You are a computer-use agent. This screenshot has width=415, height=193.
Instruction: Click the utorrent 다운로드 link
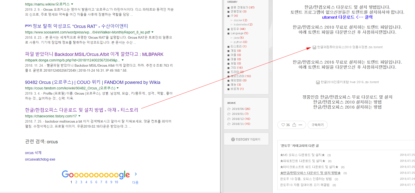347,17
